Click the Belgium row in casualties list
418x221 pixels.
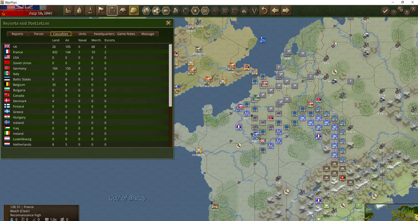tap(86, 85)
